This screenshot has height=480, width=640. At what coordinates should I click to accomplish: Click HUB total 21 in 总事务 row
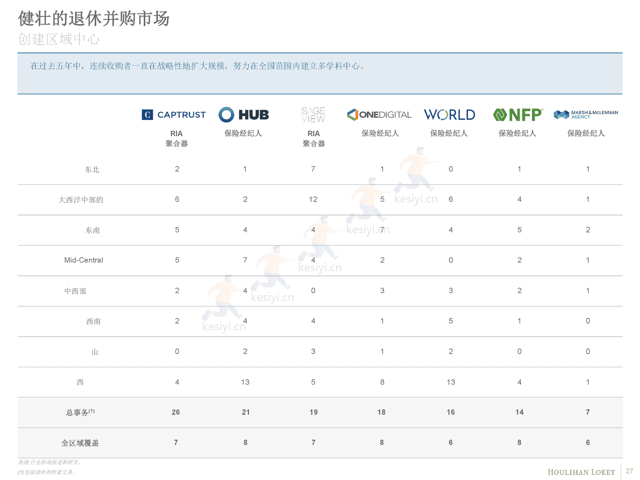(246, 412)
